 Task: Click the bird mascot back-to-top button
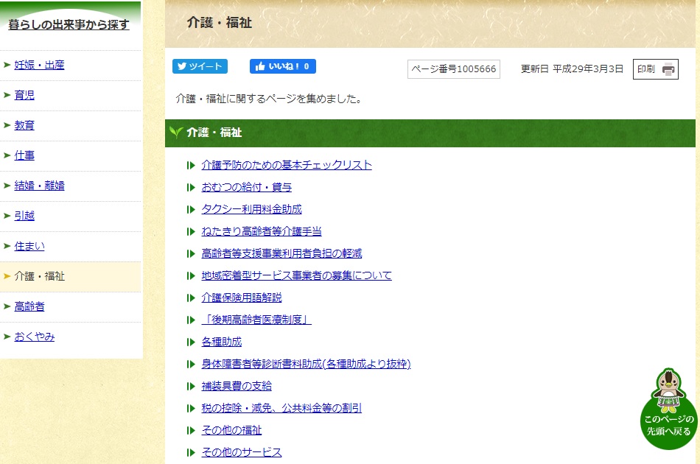(x=668, y=409)
